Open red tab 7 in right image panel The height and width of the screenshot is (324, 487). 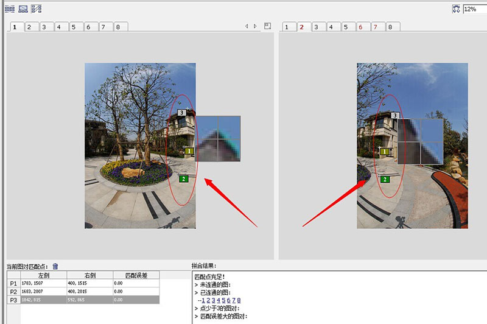pyautogui.click(x=375, y=27)
